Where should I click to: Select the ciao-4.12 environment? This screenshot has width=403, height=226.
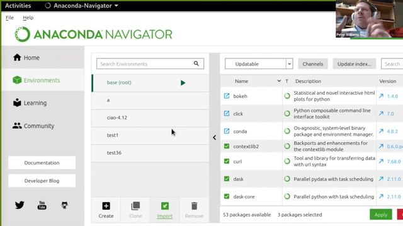coord(150,118)
